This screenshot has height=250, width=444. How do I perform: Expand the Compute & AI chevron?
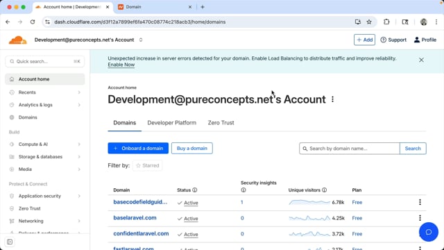point(79,144)
